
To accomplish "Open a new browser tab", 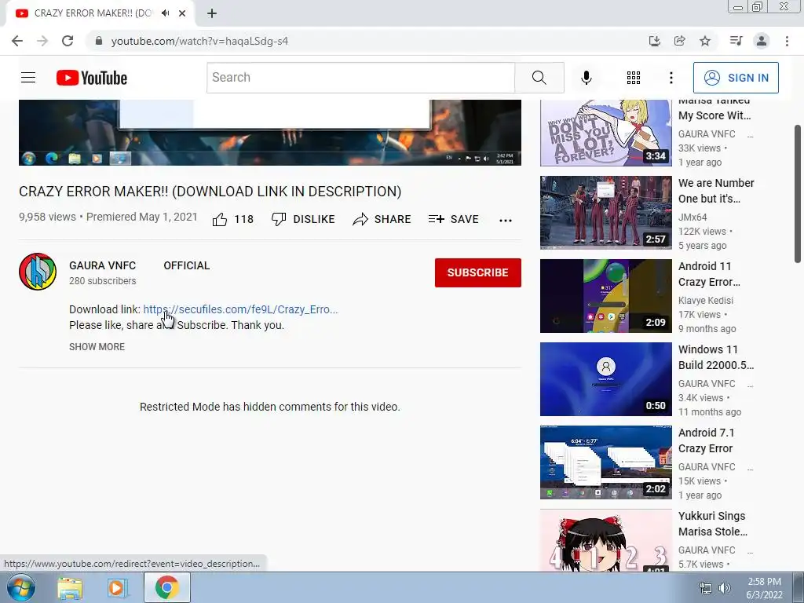I will pos(212,13).
